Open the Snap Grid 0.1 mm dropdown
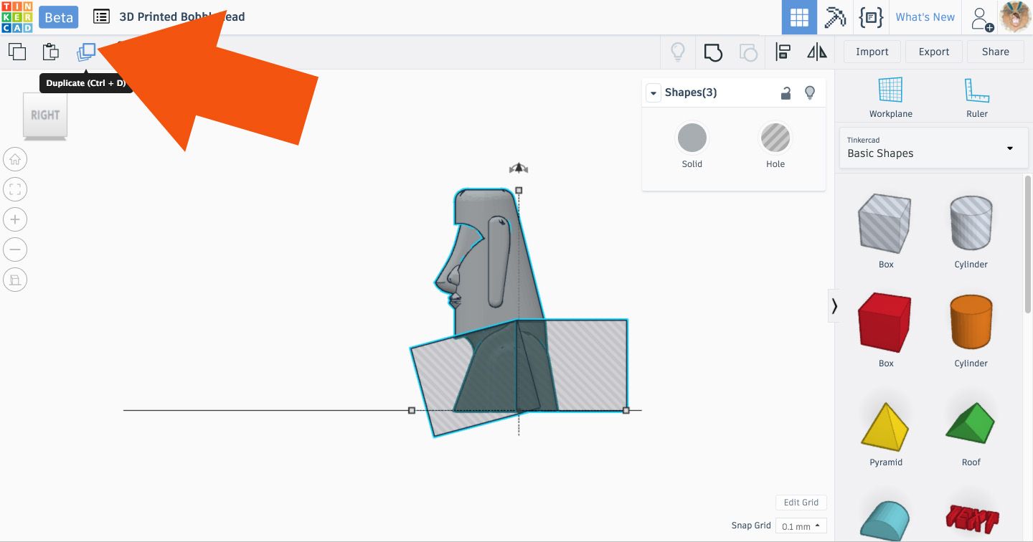Screen dimensions: 1033x542 click(x=801, y=526)
